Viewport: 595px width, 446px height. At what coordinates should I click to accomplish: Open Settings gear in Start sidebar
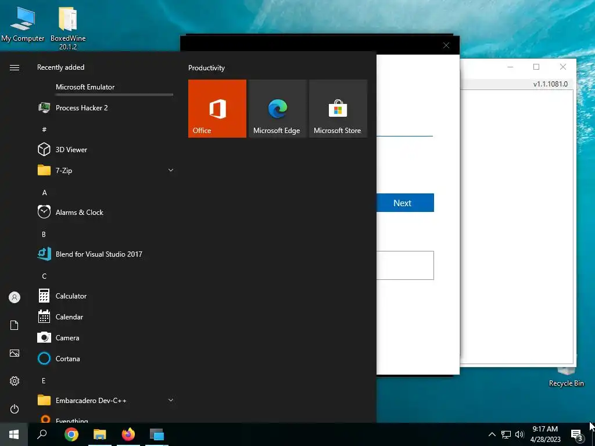15,381
